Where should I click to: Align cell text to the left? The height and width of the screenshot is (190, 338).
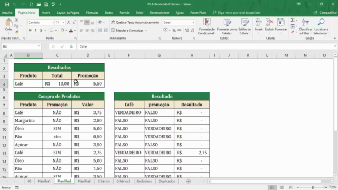pyautogui.click(x=81, y=31)
